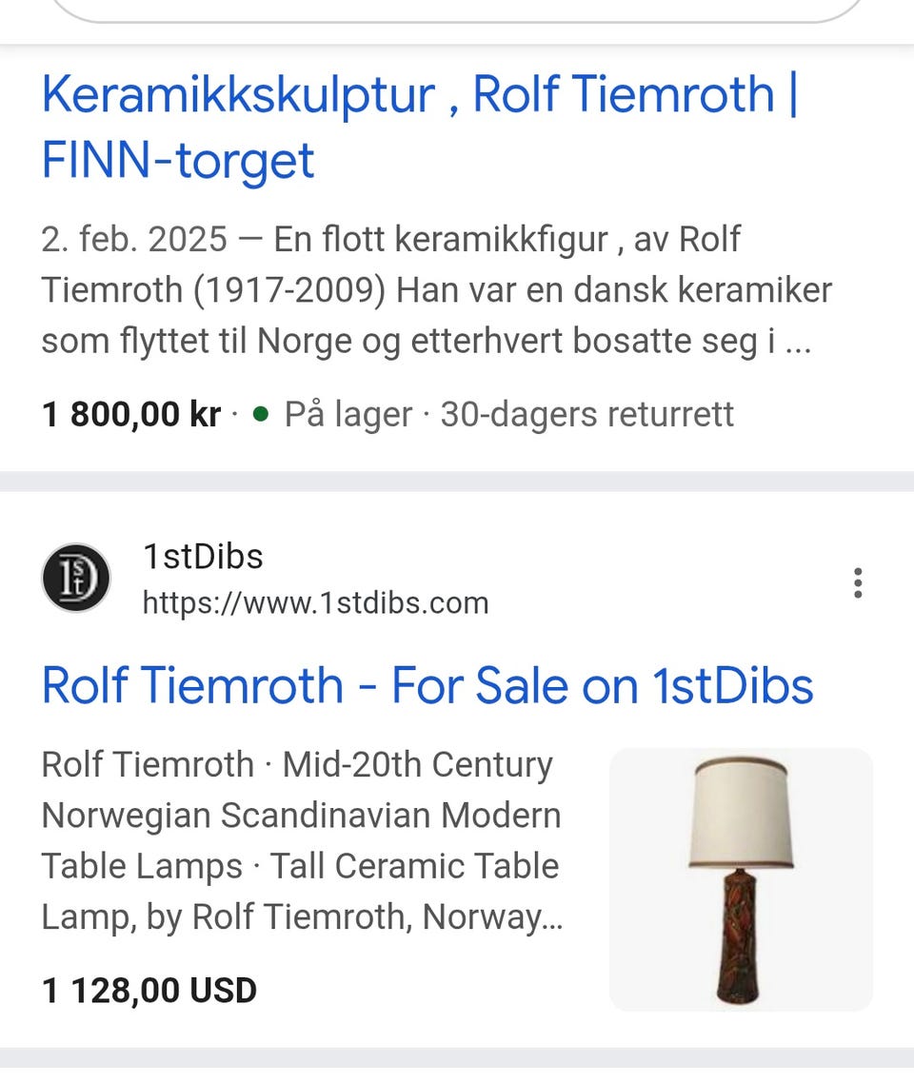Open Rolf Tiemroth - For Sale on 1stDibs
The height and width of the screenshot is (1083, 914).
pos(427,685)
